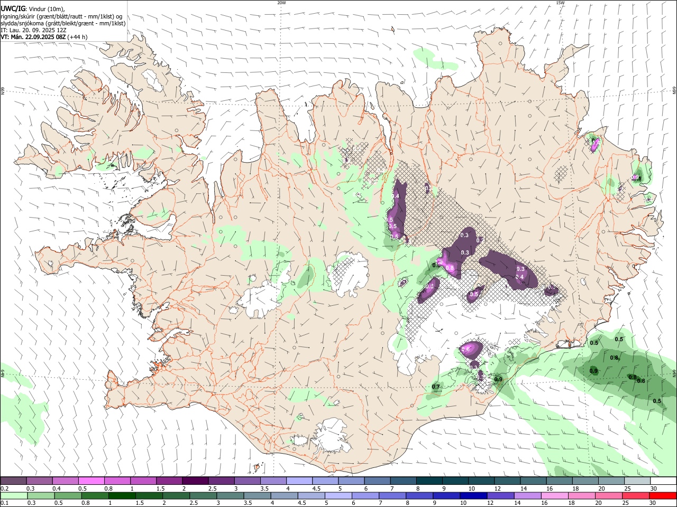Click the '7' label under the lower scale
This screenshot has height=507, width=677.
coord(381,503)
